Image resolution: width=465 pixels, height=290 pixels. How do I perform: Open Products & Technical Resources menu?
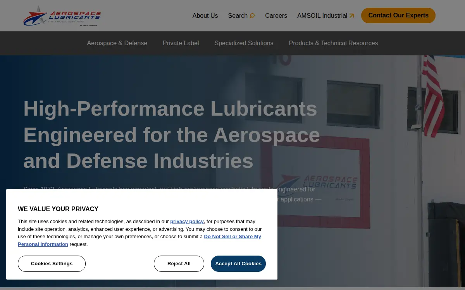coord(333,43)
